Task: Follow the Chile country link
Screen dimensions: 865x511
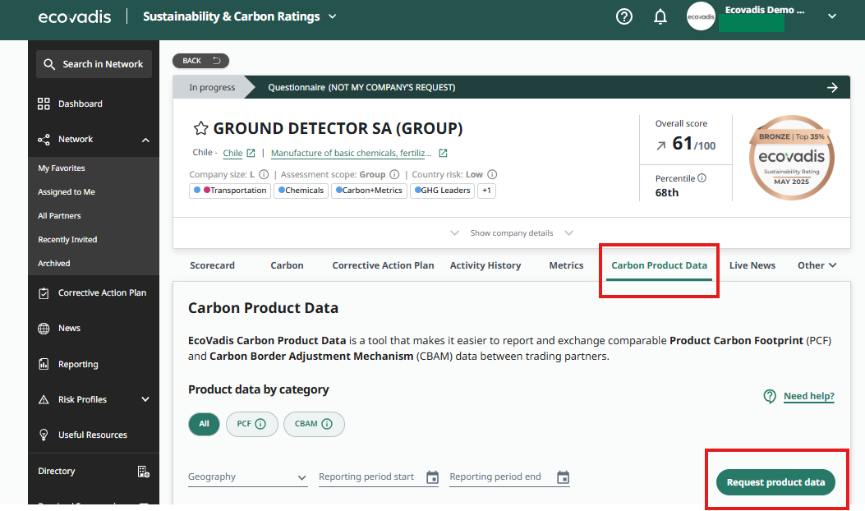Action: tap(232, 153)
